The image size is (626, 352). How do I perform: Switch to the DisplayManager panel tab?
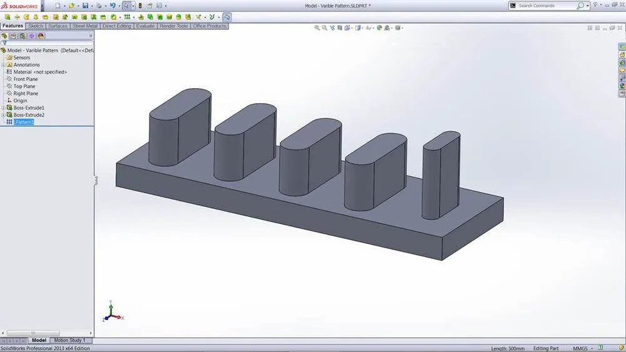41,36
